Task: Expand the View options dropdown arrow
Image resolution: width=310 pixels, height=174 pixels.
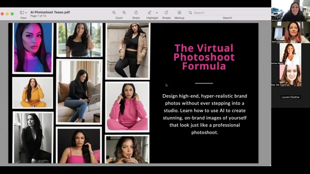Action: pos(26,13)
